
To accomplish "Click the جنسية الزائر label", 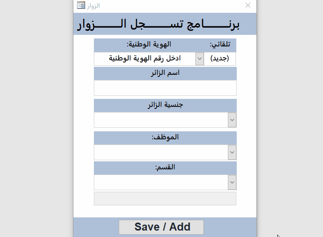I will pos(165,105).
